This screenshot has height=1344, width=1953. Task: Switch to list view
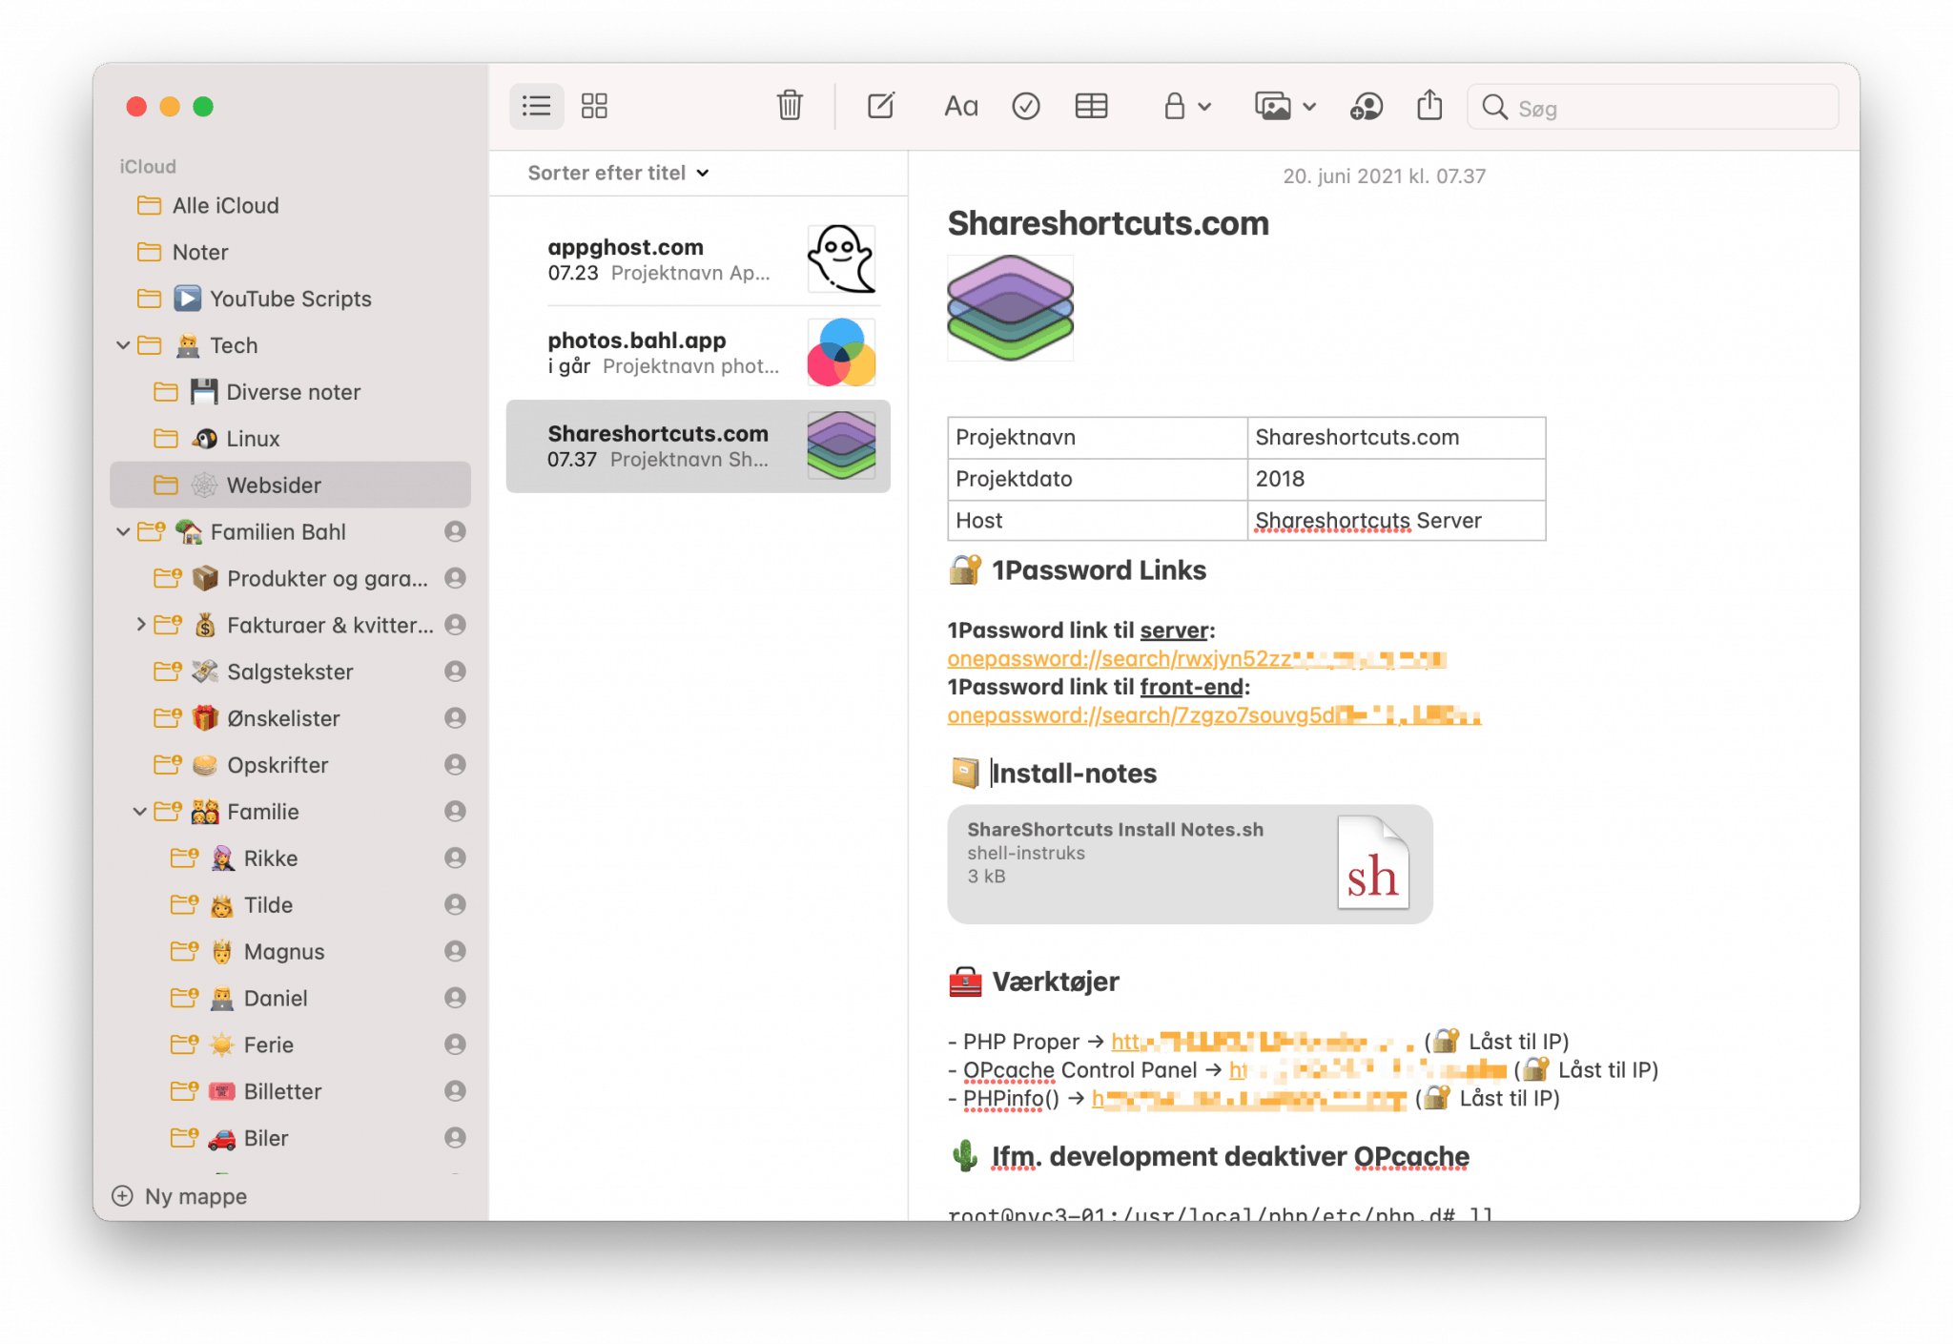click(537, 106)
